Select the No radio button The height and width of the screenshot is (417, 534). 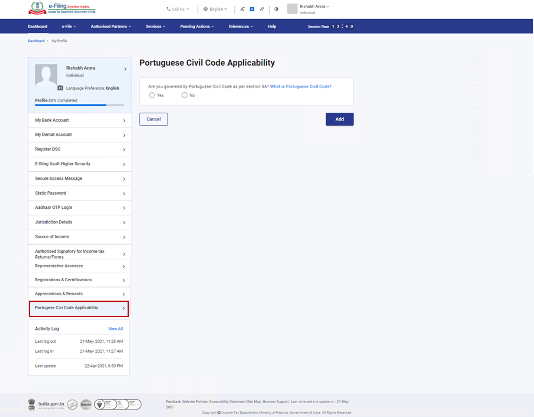tap(184, 95)
